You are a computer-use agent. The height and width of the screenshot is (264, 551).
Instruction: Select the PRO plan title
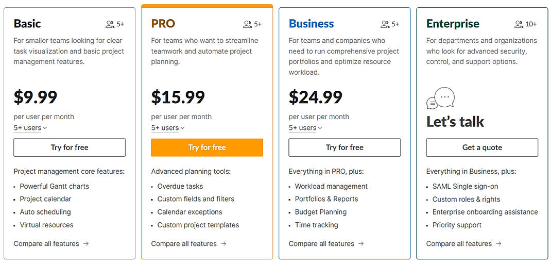(x=163, y=24)
